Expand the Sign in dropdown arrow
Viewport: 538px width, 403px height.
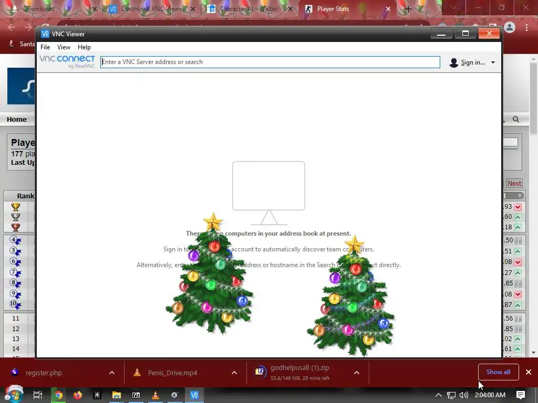tap(493, 62)
